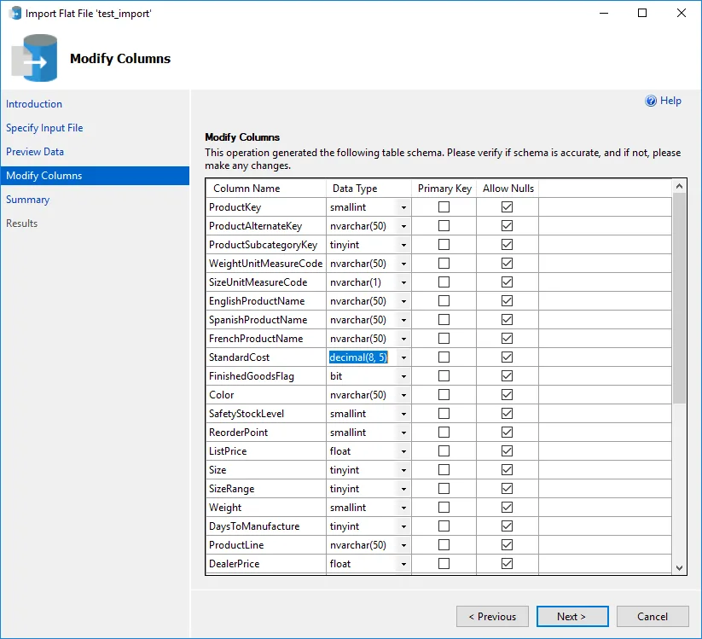Go to the Introduction wizard step
Image resolution: width=702 pixels, height=639 pixels.
pyautogui.click(x=34, y=104)
